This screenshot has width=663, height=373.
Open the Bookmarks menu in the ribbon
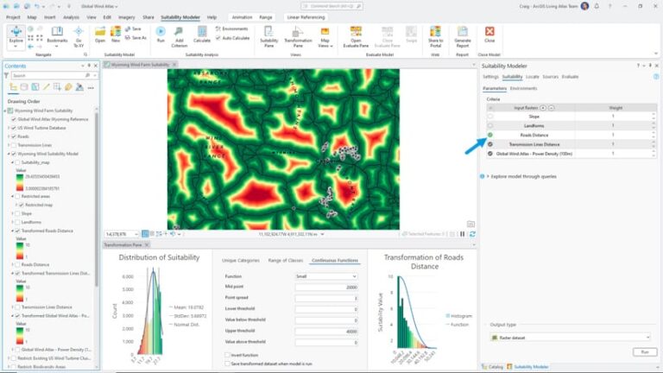57,35
